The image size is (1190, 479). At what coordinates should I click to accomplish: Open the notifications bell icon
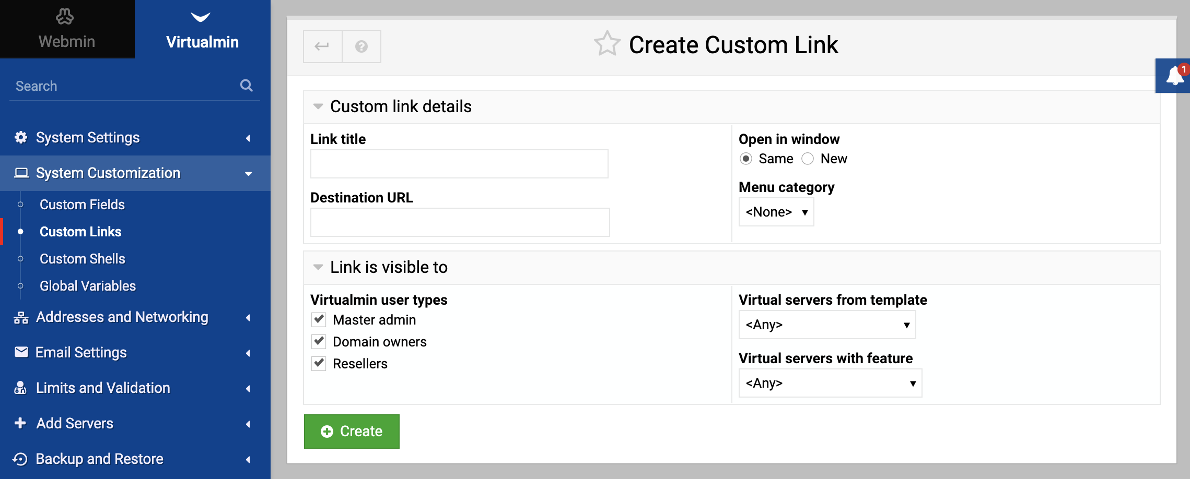[x=1174, y=76]
